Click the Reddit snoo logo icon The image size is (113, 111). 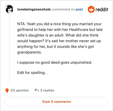(x=91, y=9)
